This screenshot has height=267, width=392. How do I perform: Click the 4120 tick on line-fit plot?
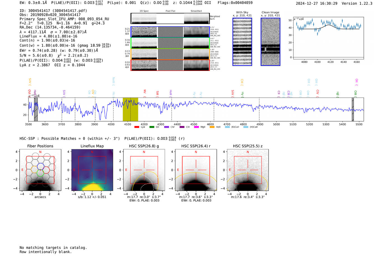[x=330, y=62]
